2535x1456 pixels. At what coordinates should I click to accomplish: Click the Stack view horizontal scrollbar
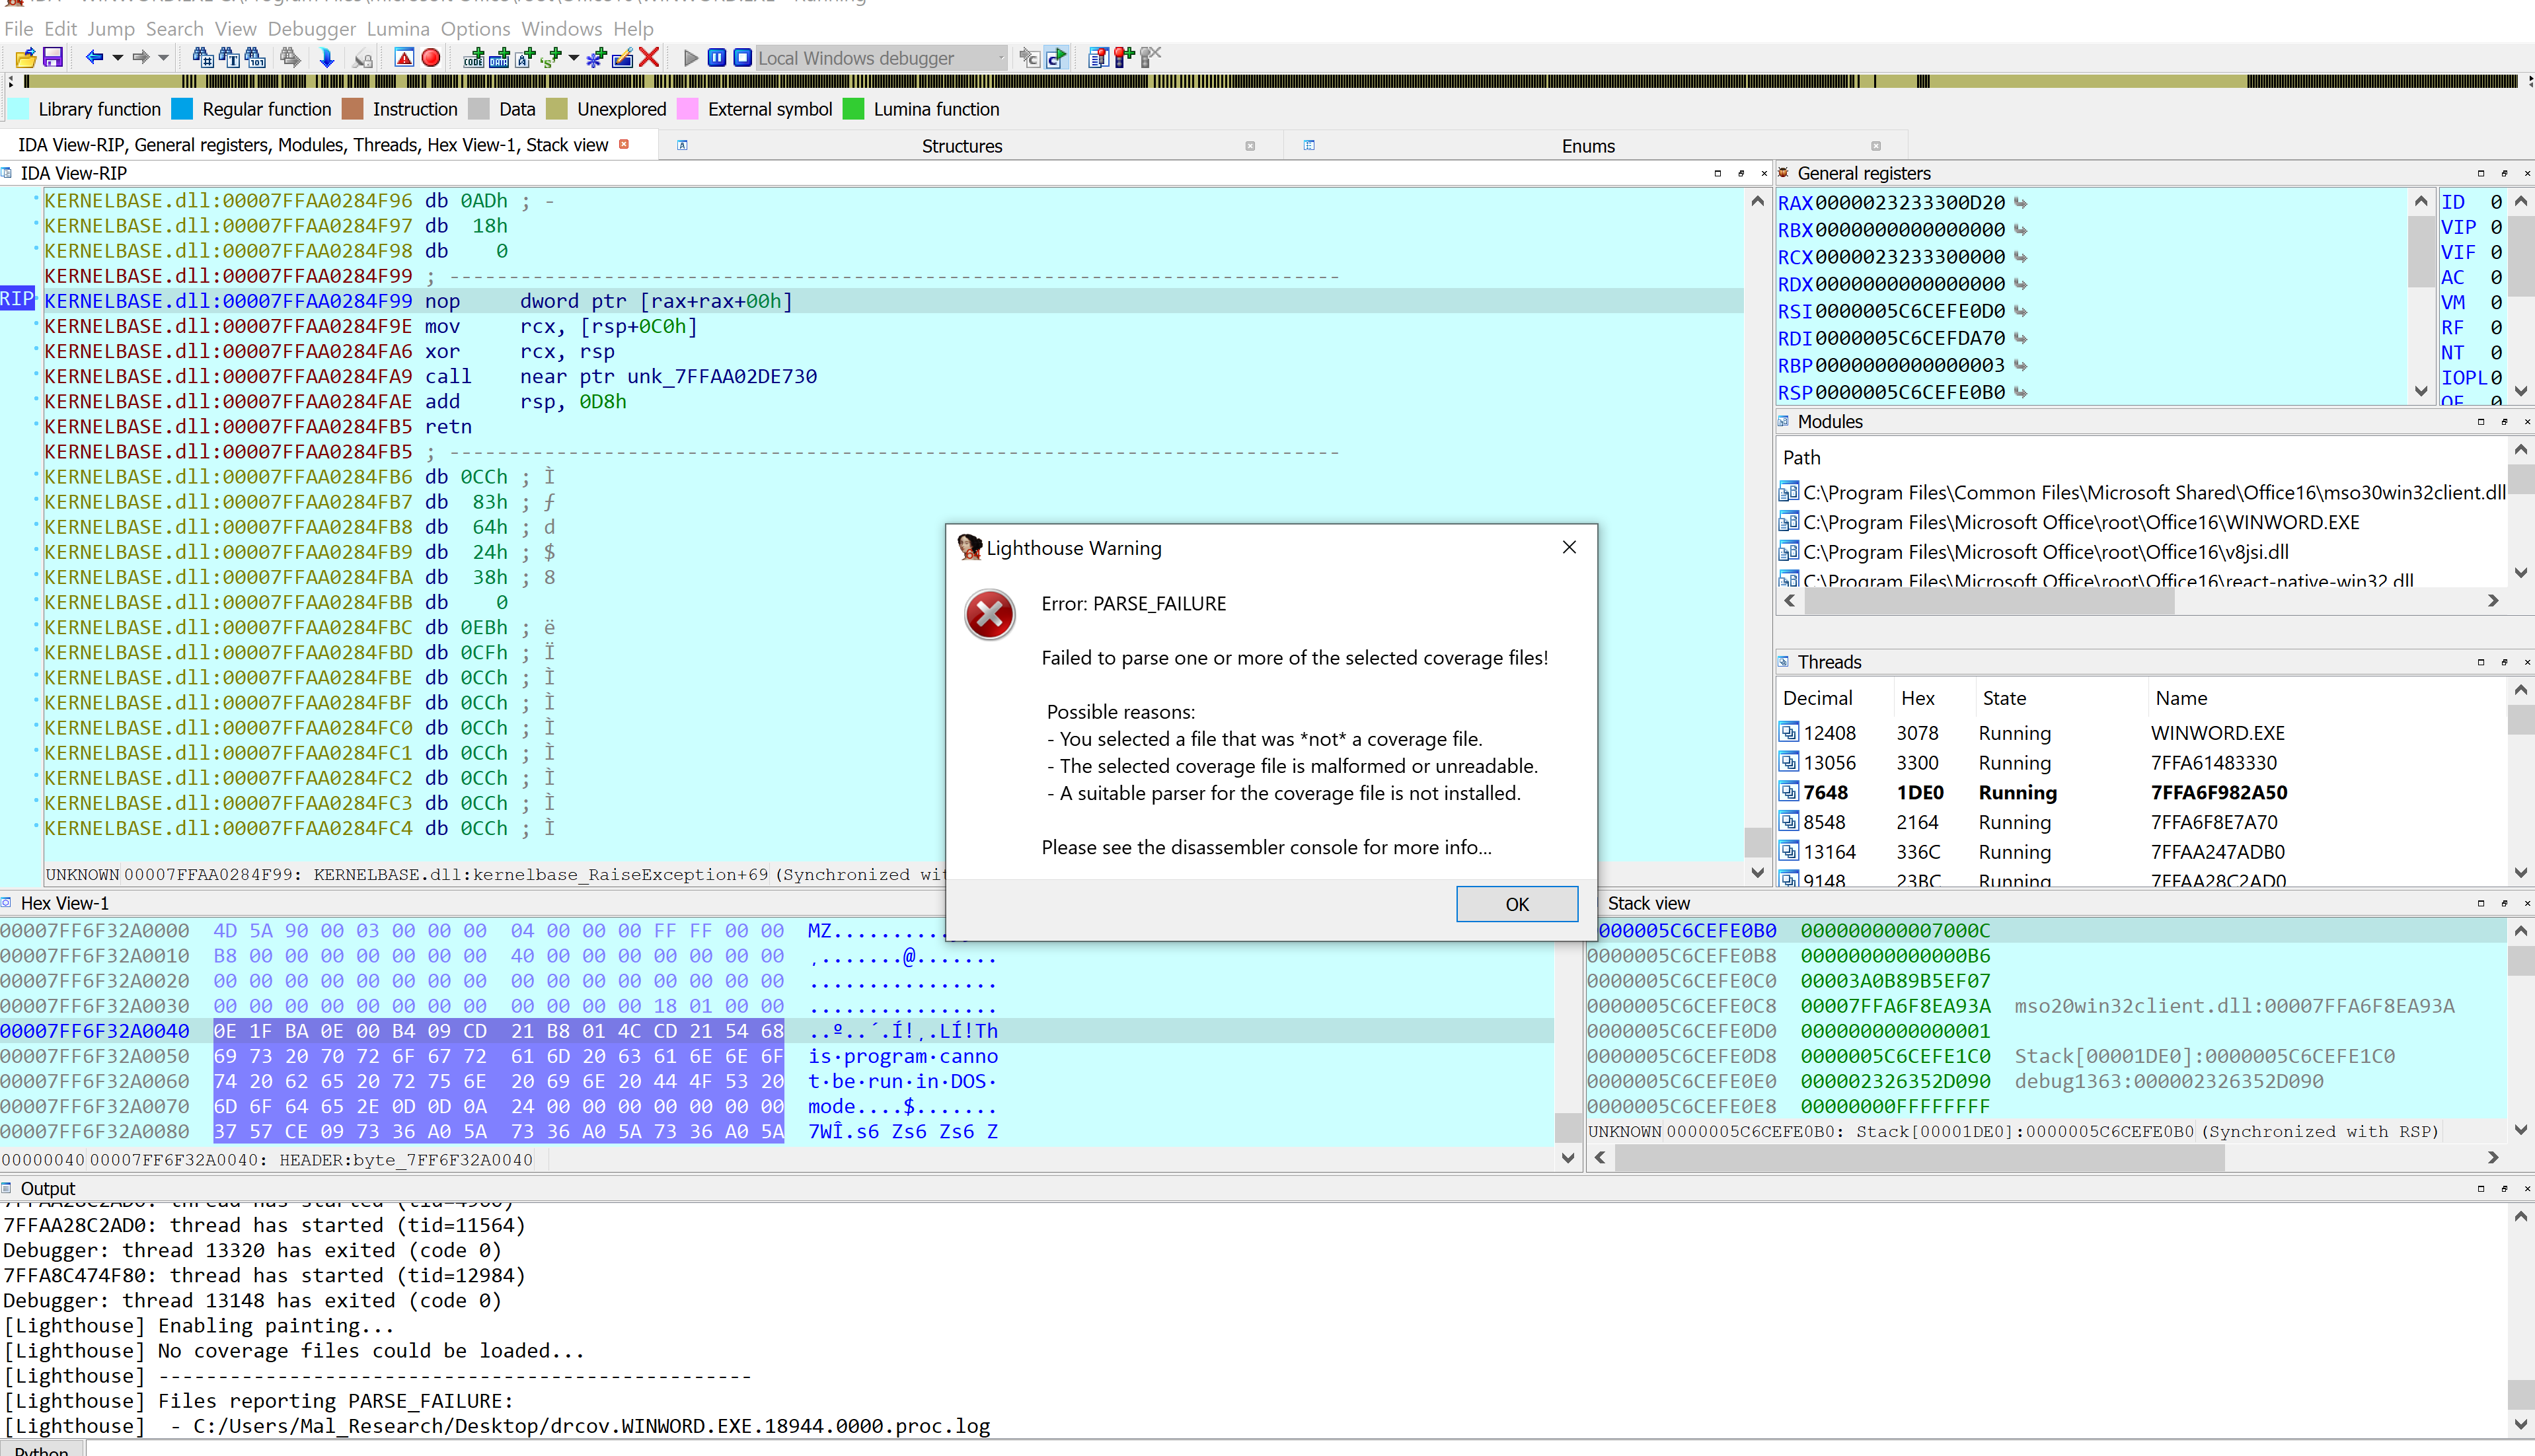(x=1918, y=1158)
